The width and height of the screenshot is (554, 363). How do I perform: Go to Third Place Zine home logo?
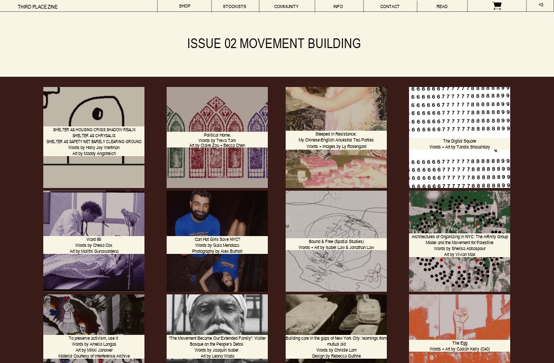pos(37,6)
